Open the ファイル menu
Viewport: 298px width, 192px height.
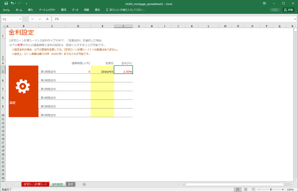pyautogui.click(x=6, y=10)
